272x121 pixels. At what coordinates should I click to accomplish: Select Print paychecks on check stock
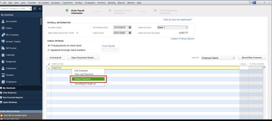point(49,46)
